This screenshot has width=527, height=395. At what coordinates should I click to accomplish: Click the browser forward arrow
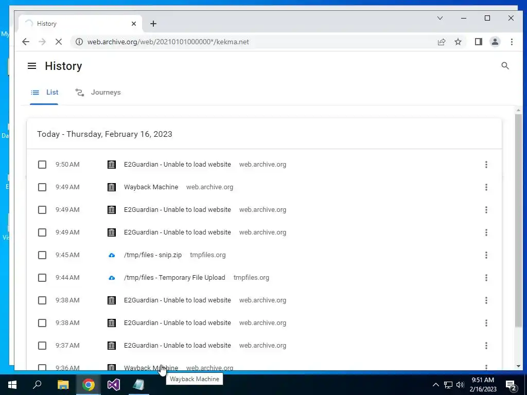coord(42,42)
